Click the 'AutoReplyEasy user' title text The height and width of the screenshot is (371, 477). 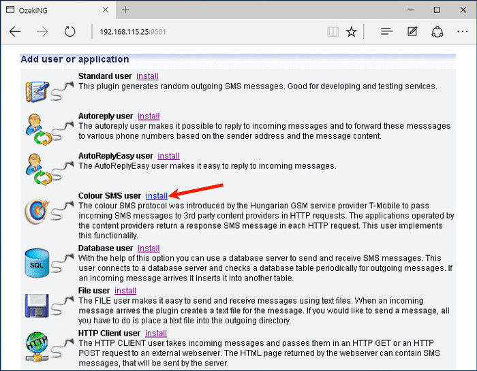(x=116, y=156)
